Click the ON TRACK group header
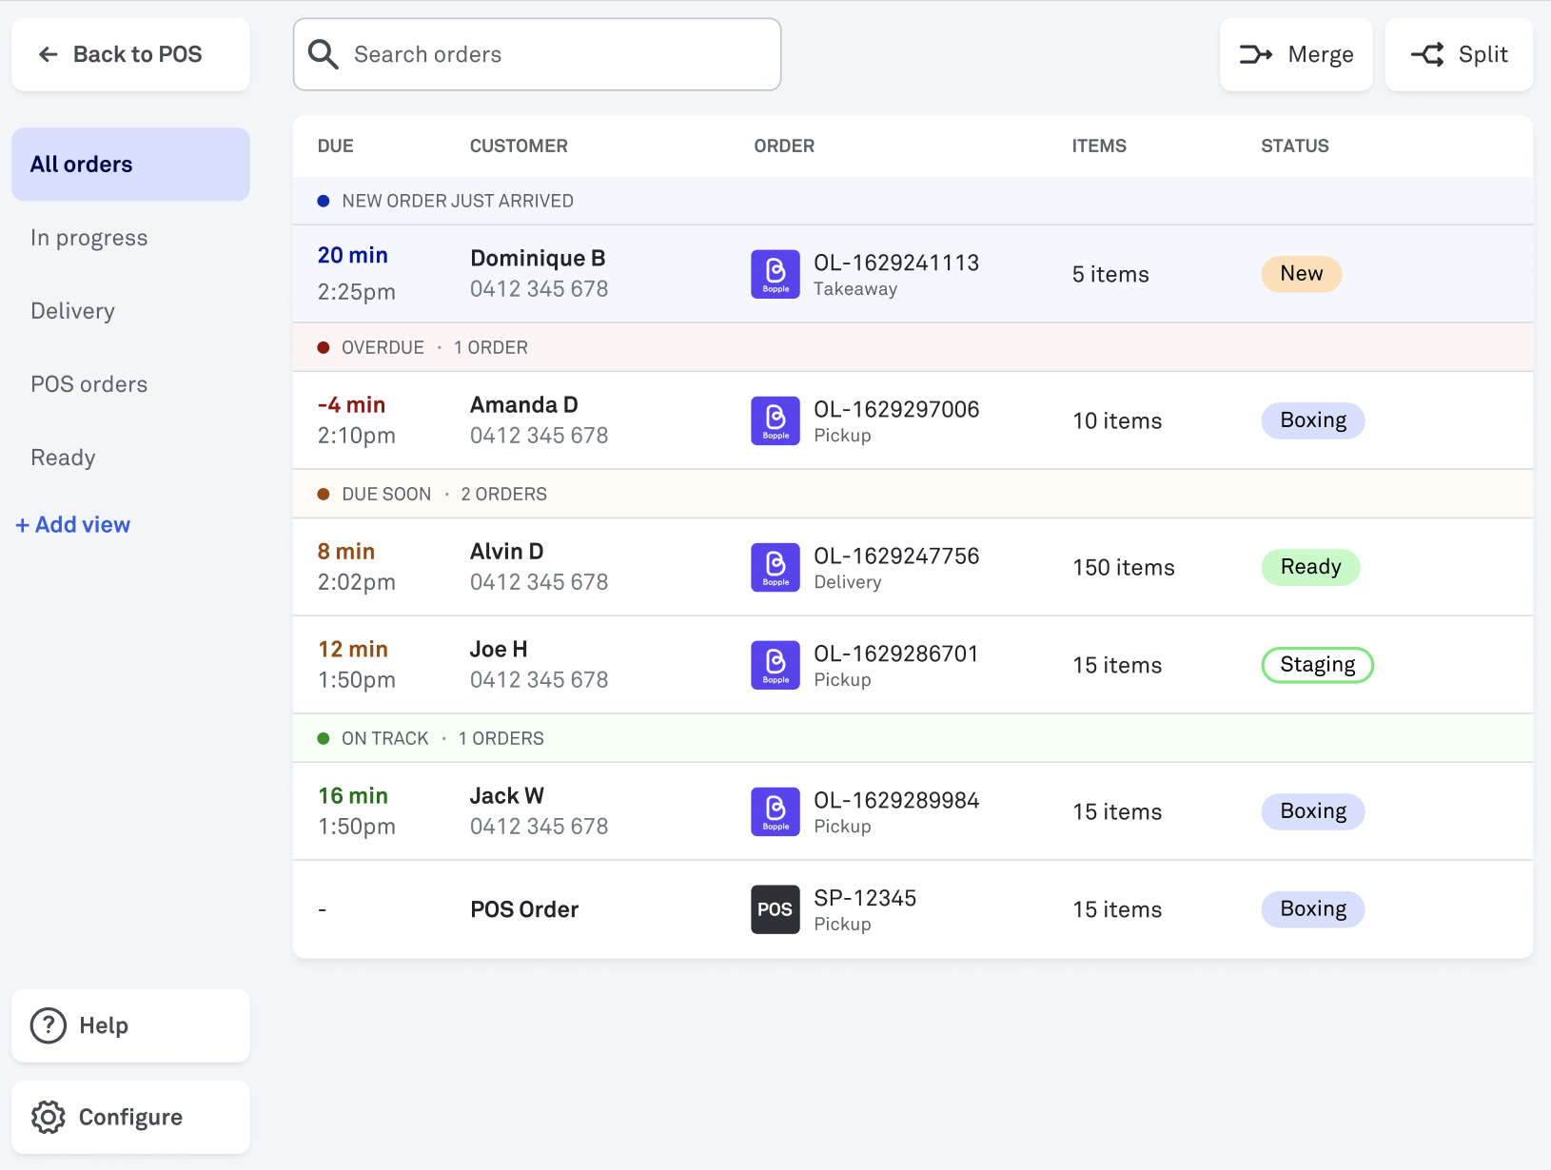This screenshot has width=1551, height=1170. 913,738
